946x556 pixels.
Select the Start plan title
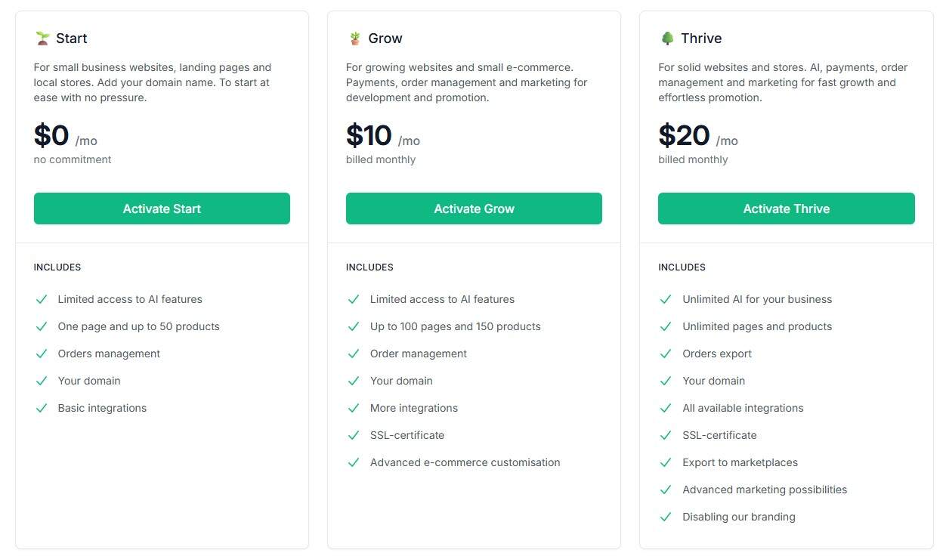click(x=73, y=38)
